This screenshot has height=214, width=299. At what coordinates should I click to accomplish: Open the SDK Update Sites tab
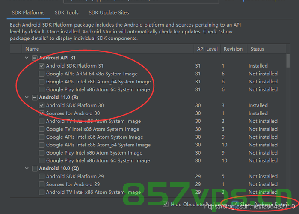(x=109, y=12)
